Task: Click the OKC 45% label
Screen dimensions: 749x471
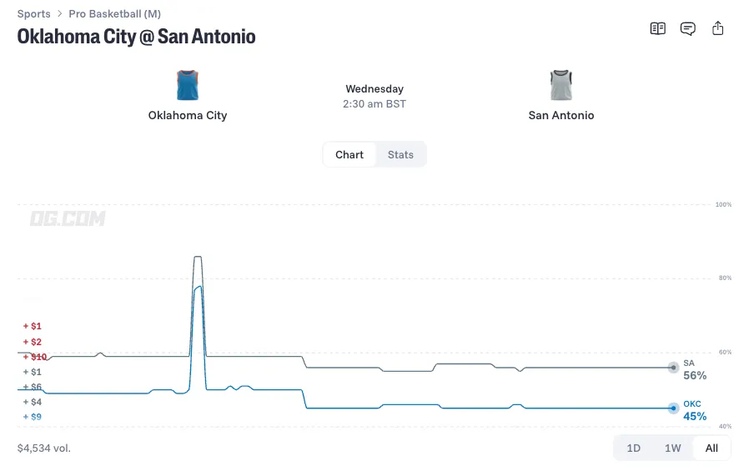Action: click(x=695, y=410)
